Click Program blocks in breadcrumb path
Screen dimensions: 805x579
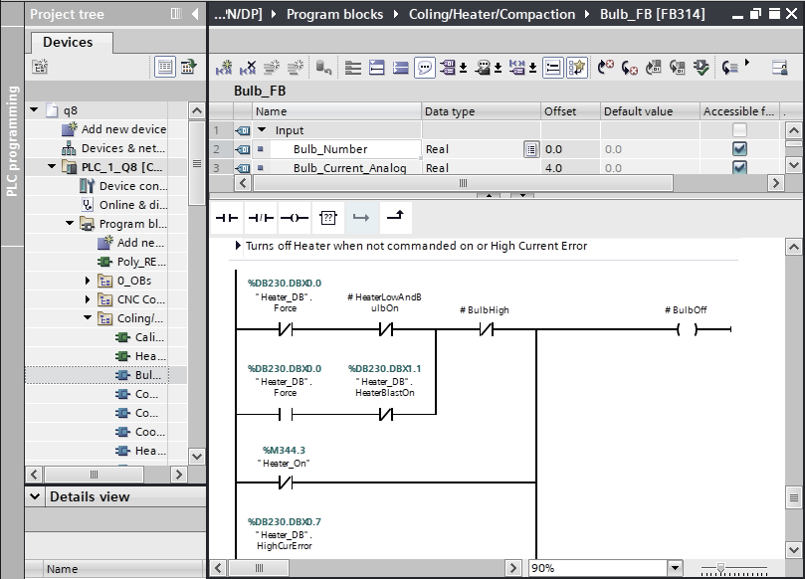[x=338, y=14]
